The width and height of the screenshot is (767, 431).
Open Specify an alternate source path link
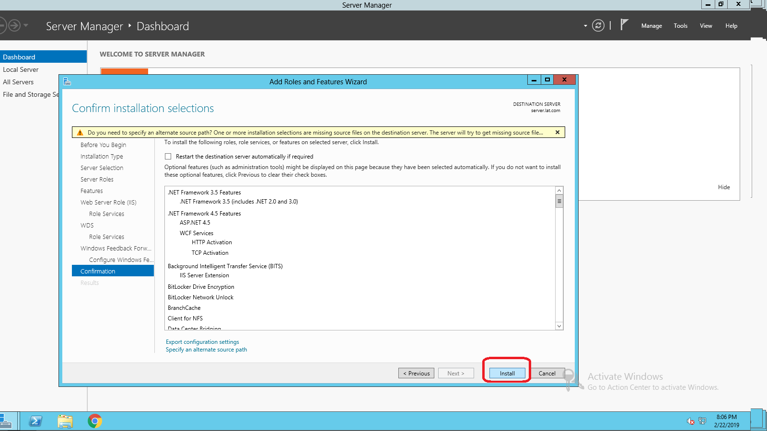coord(206,350)
